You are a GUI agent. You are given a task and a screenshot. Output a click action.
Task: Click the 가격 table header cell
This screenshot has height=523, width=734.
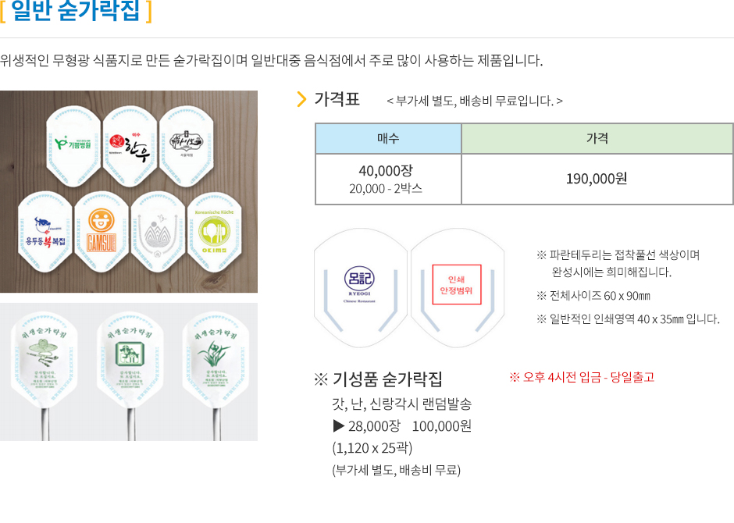click(597, 138)
